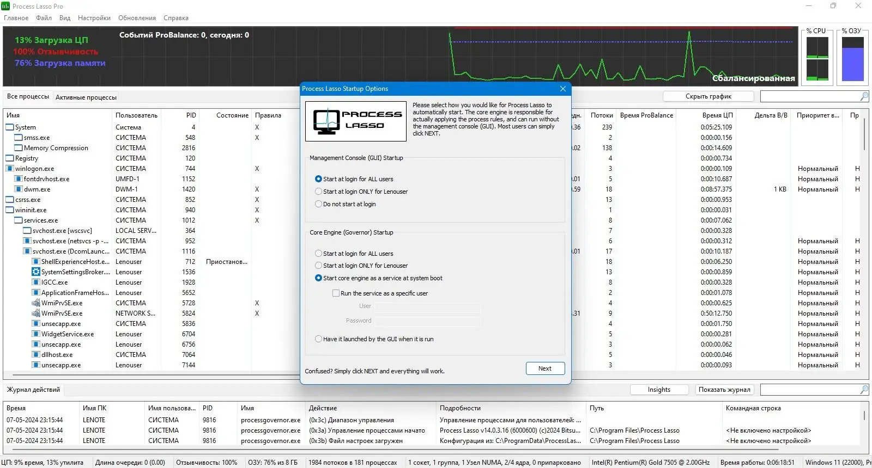
Task: Click the Process Lasso logo in the dialog
Action: (x=356, y=121)
